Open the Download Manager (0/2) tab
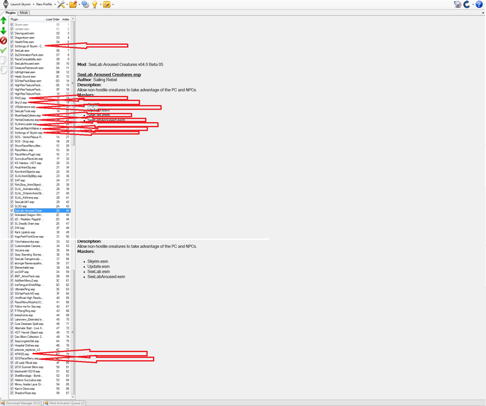 21,403
